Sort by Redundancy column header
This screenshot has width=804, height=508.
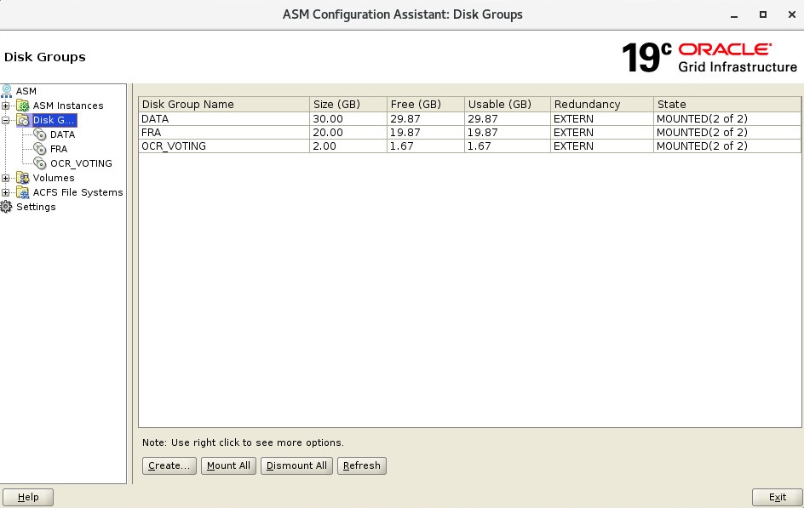coord(602,105)
